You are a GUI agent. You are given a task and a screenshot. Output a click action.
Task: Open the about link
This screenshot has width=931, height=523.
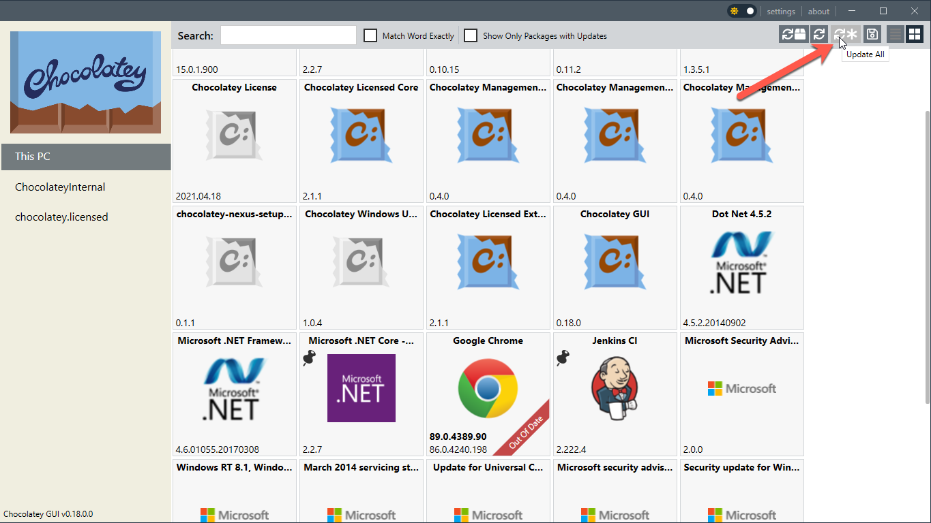pyautogui.click(x=818, y=12)
